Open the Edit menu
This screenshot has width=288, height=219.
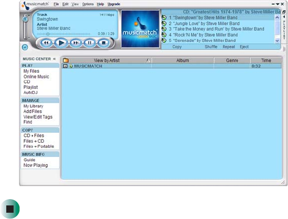(x=65, y=4)
